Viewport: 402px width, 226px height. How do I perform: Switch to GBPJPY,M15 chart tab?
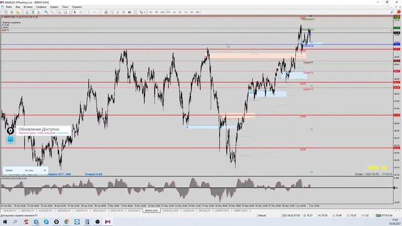[241, 211]
